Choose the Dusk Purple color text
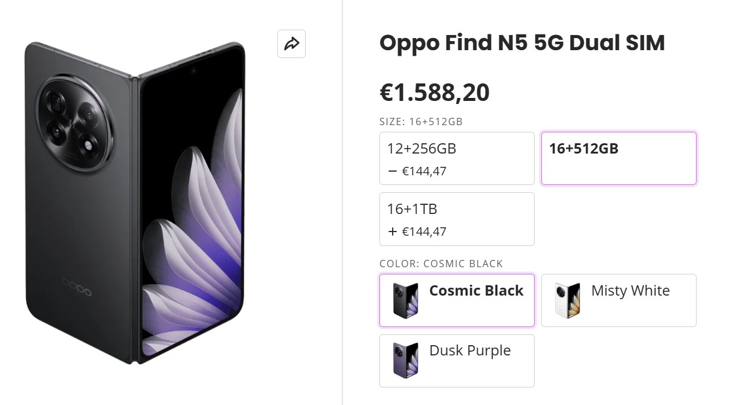The image size is (731, 405). [x=469, y=351]
